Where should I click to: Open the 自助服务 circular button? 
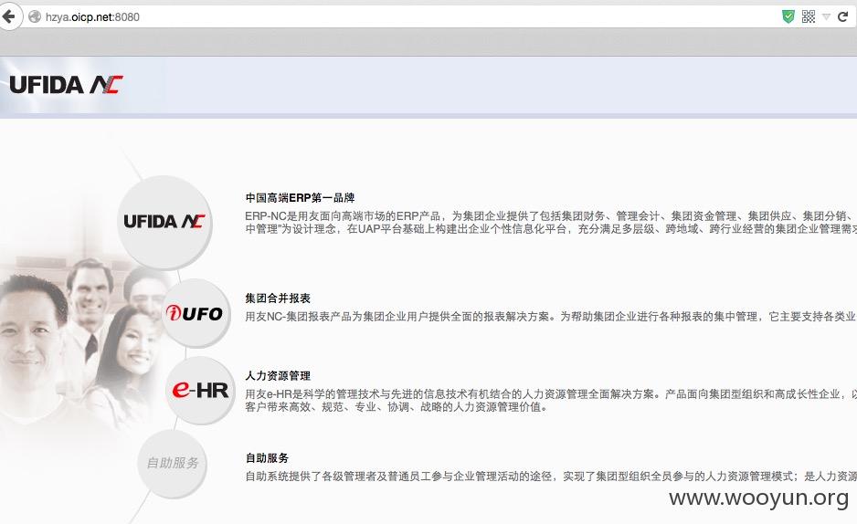pyautogui.click(x=172, y=463)
